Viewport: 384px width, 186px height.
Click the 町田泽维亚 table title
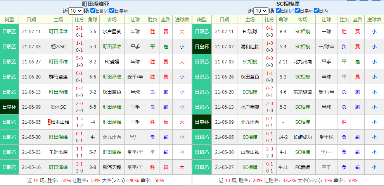click(95, 4)
